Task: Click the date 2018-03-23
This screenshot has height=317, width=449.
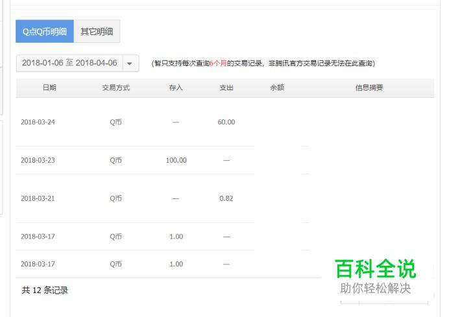Action: (38, 160)
